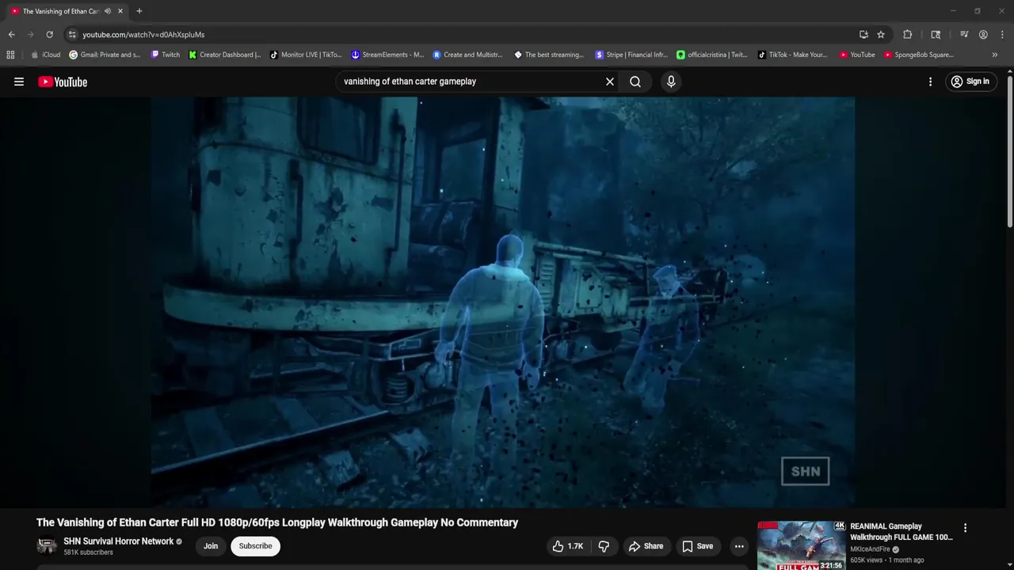Close The Vanishing of Ethan Carter tab
This screenshot has height=570, width=1014.
point(120,11)
